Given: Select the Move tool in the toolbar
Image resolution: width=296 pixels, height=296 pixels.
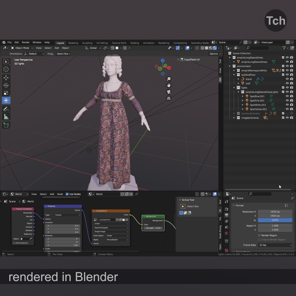Looking at the screenshot, I should click(x=6, y=77).
